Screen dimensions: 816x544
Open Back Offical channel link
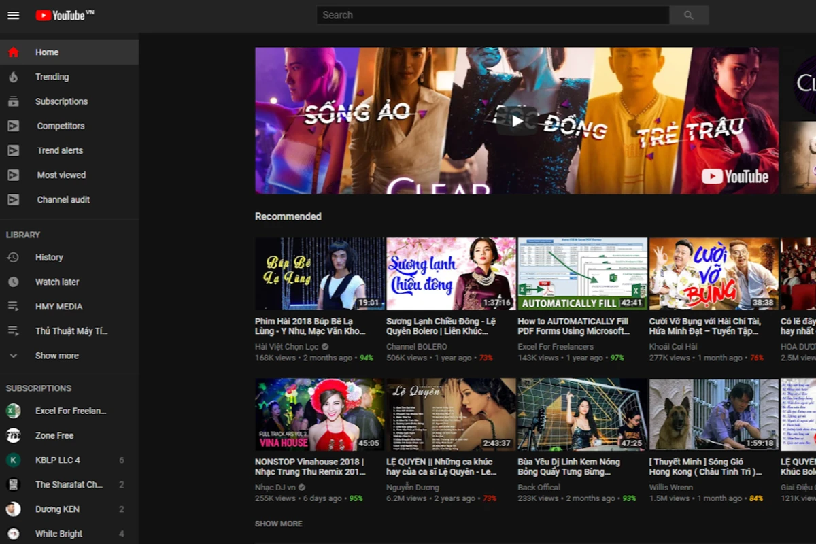pos(539,488)
